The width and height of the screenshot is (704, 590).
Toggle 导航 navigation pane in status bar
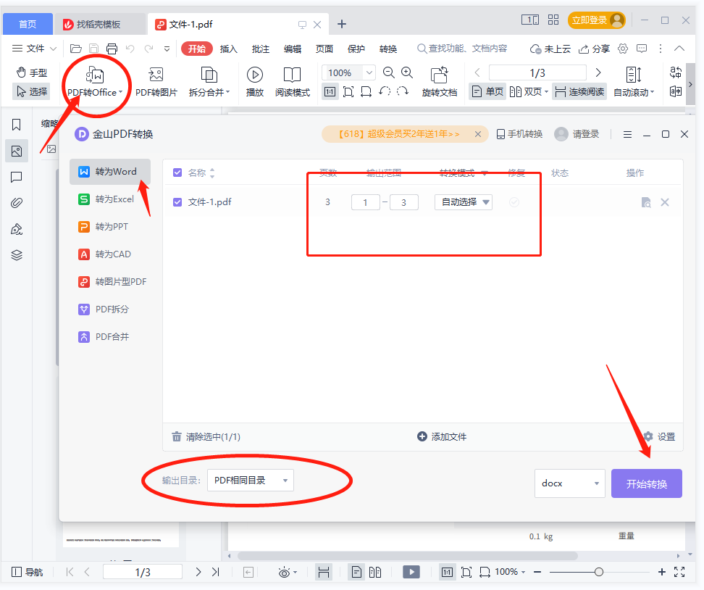click(27, 572)
